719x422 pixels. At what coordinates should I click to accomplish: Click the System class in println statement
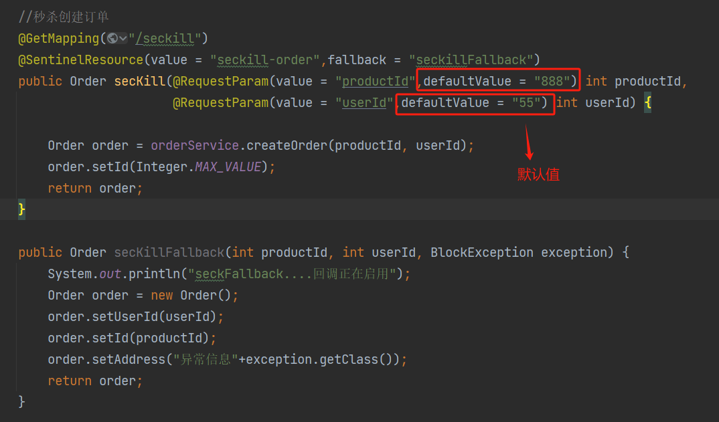point(70,274)
